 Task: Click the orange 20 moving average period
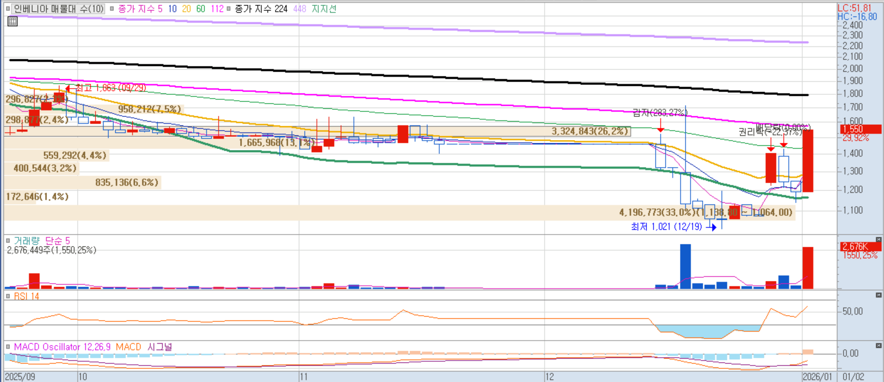coord(186,9)
